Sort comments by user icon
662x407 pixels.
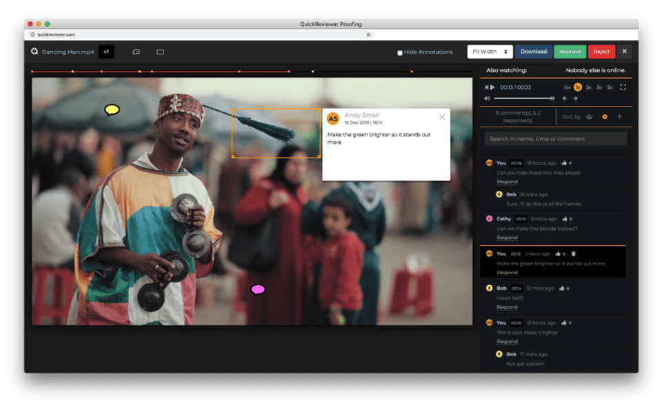(x=590, y=117)
